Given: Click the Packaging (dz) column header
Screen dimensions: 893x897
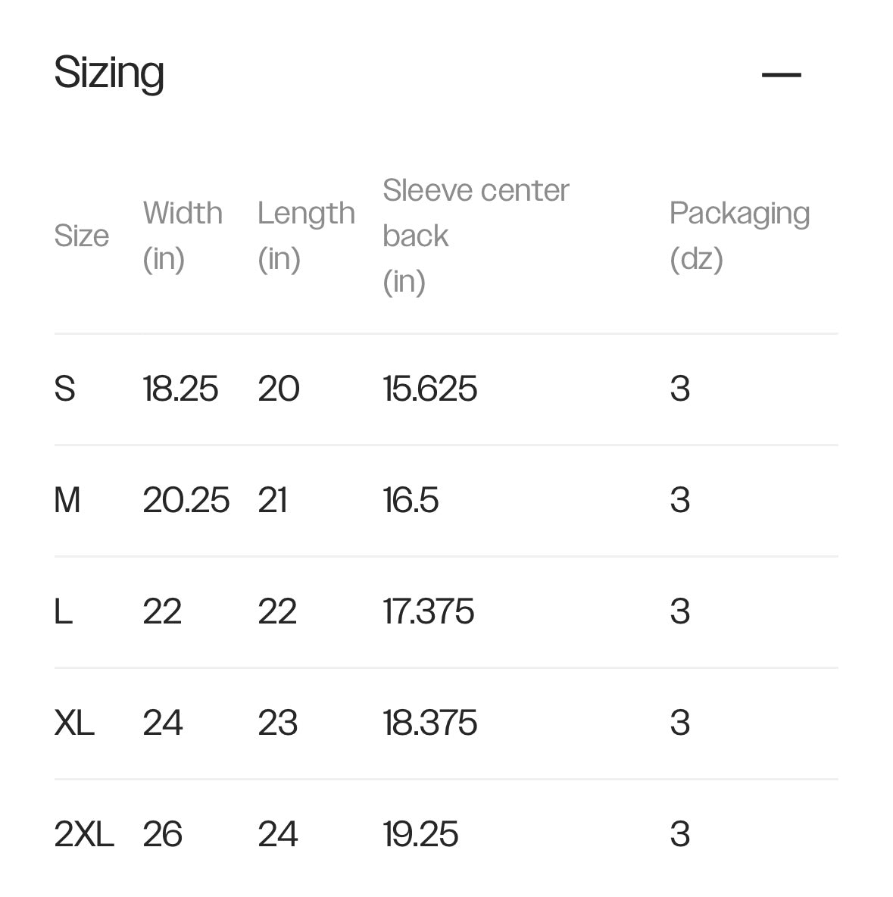Looking at the screenshot, I should (739, 236).
